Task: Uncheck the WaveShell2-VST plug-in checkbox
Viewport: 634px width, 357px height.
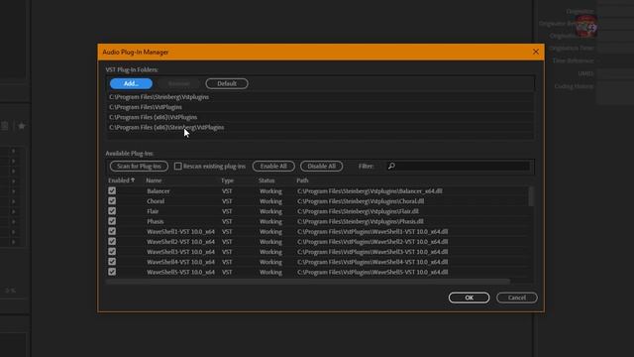Action: pos(112,241)
